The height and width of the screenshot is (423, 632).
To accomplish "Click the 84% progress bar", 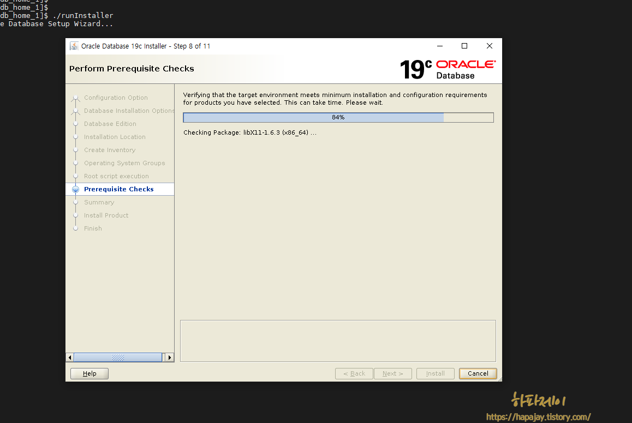I will 338,118.
